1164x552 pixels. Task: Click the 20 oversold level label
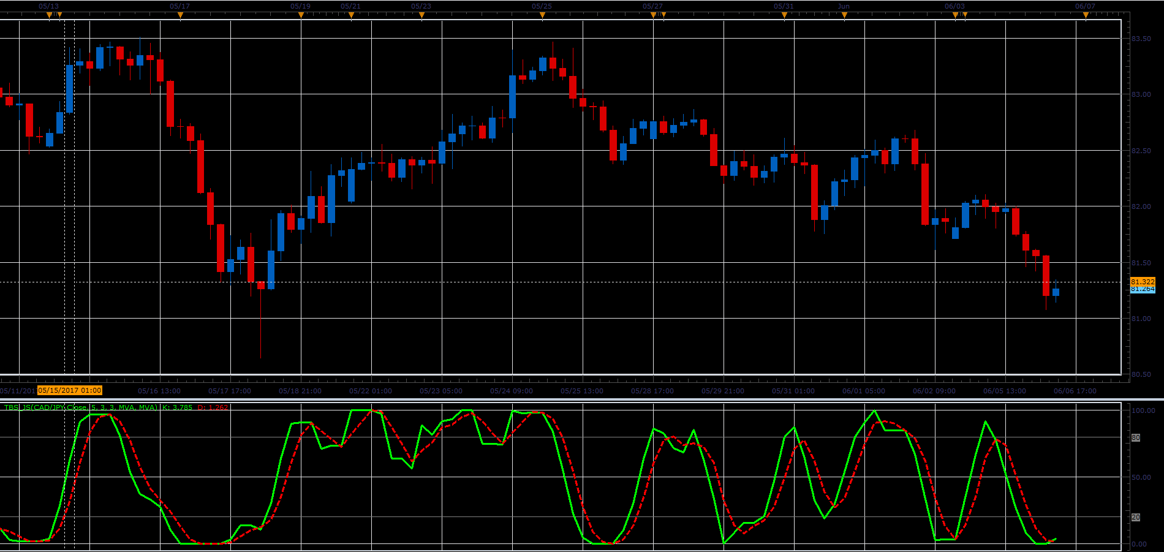click(1135, 517)
